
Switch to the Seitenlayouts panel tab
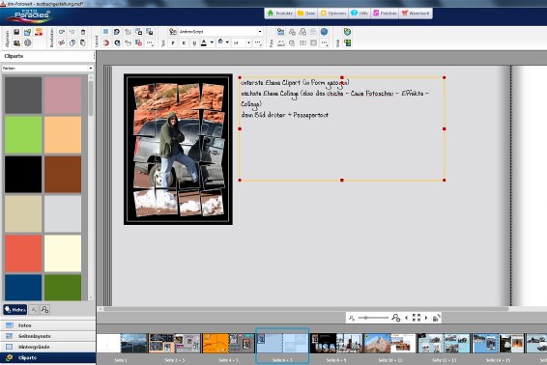[47, 336]
